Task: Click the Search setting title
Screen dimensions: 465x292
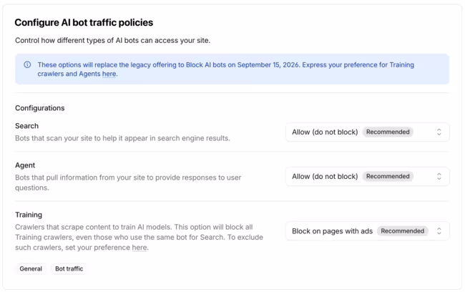Action: coord(26,126)
